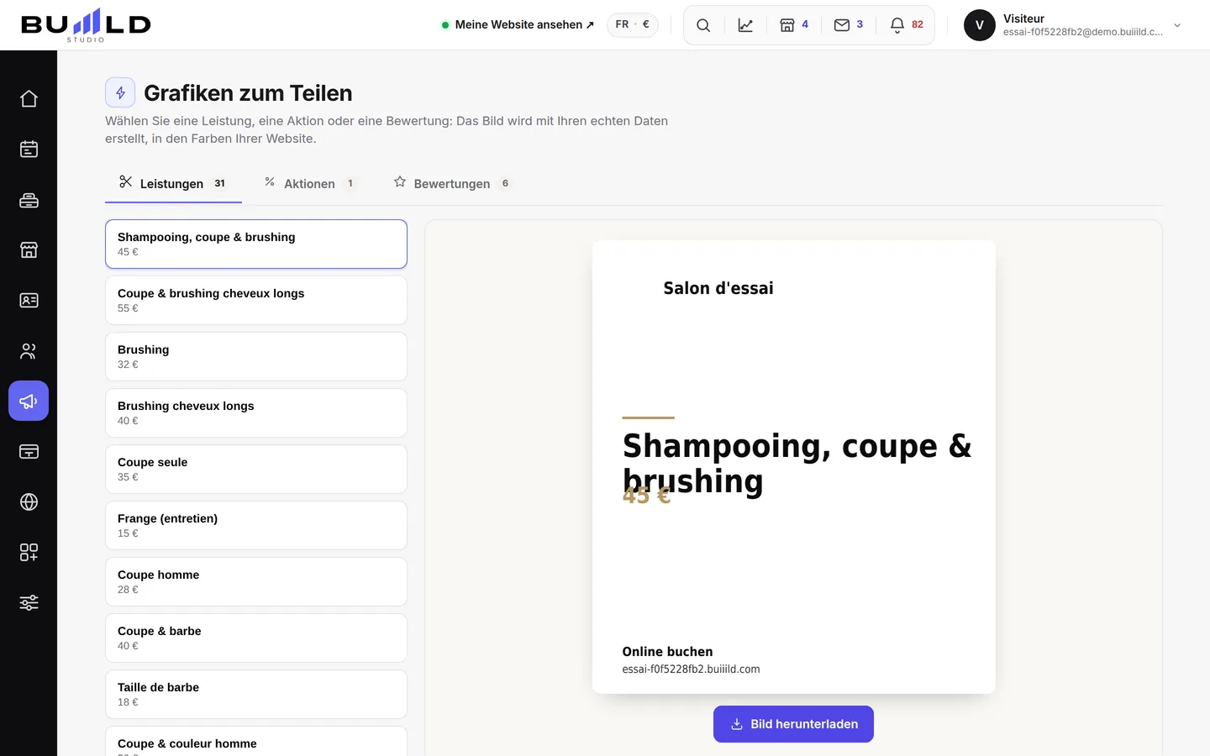Click the Grafiken zum Teilen heading

(x=248, y=93)
